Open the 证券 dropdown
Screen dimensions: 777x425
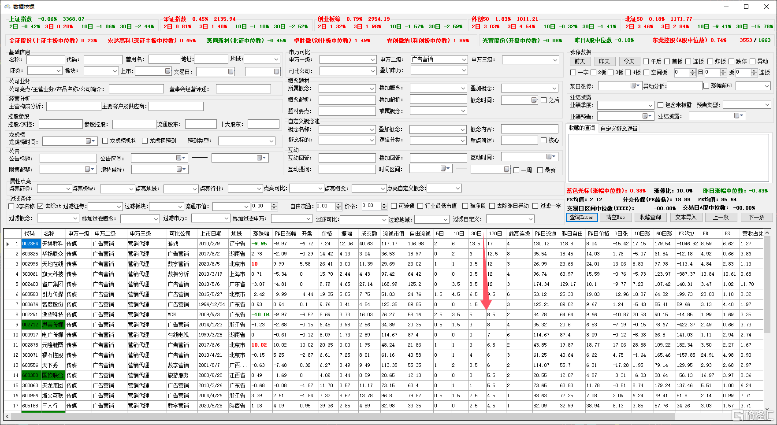click(59, 71)
